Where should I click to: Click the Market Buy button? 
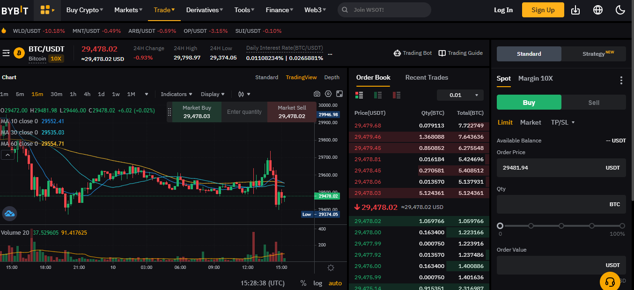click(x=197, y=112)
